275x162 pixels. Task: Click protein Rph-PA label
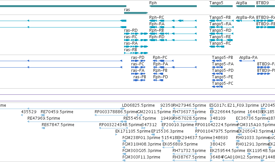[161, 64]
